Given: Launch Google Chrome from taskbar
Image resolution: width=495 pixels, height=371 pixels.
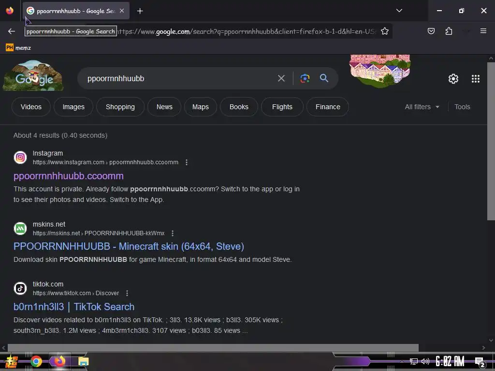Looking at the screenshot, I should pos(36,361).
